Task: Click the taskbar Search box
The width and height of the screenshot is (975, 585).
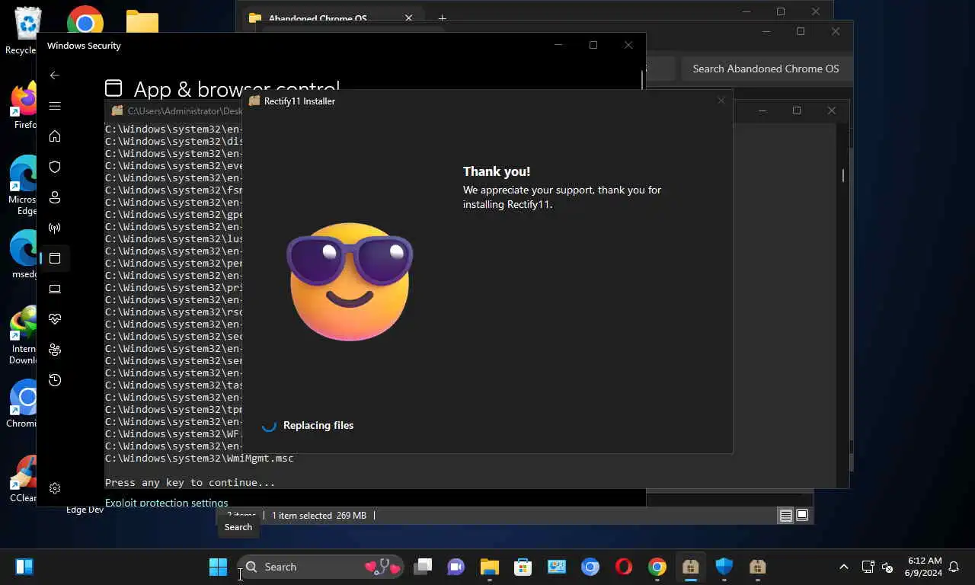Action: click(320, 567)
